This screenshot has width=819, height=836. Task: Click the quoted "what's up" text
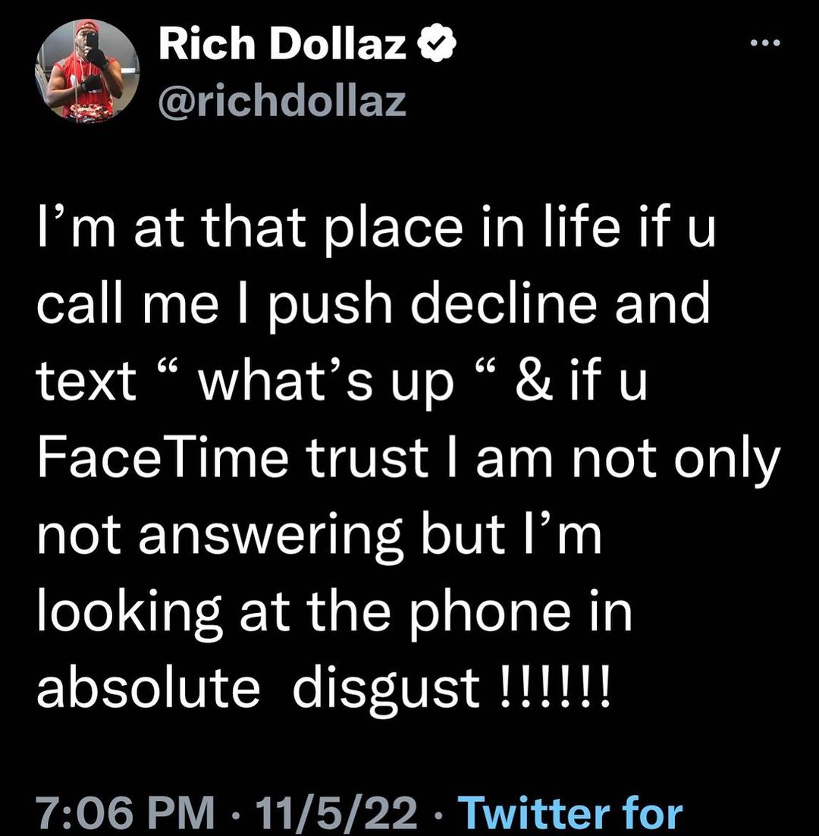327,379
